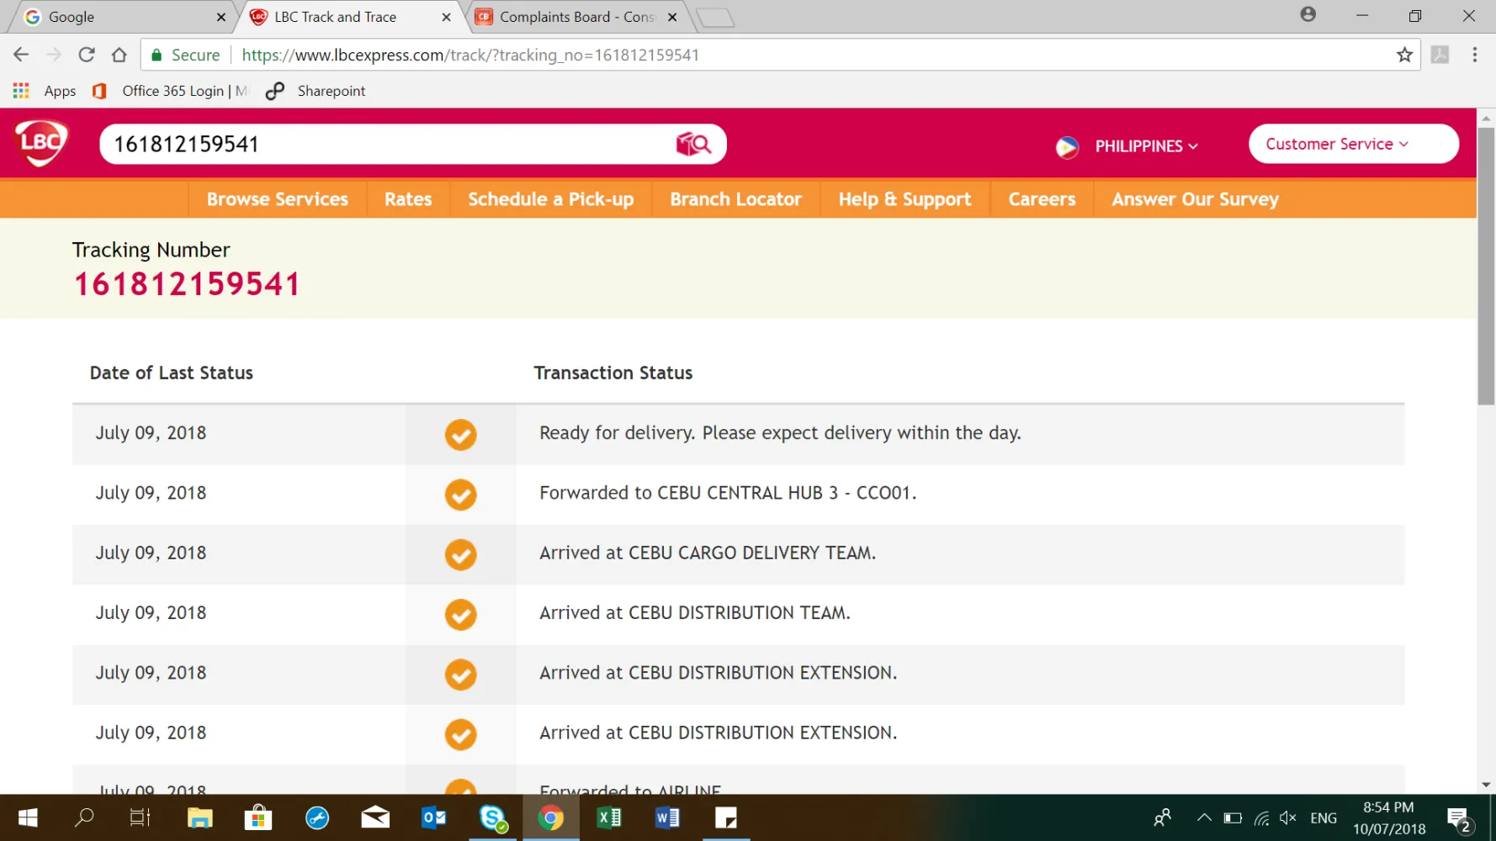Open Answer Our Survey menu item
The image size is (1496, 841).
tap(1195, 199)
